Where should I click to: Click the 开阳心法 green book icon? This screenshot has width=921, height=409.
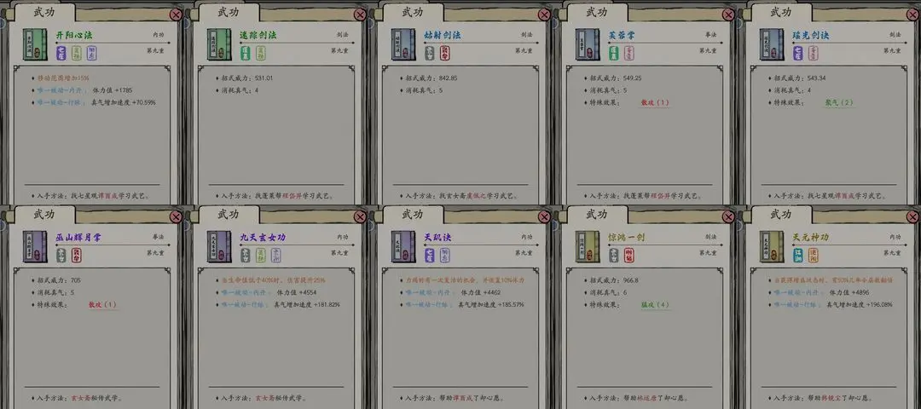(x=35, y=44)
